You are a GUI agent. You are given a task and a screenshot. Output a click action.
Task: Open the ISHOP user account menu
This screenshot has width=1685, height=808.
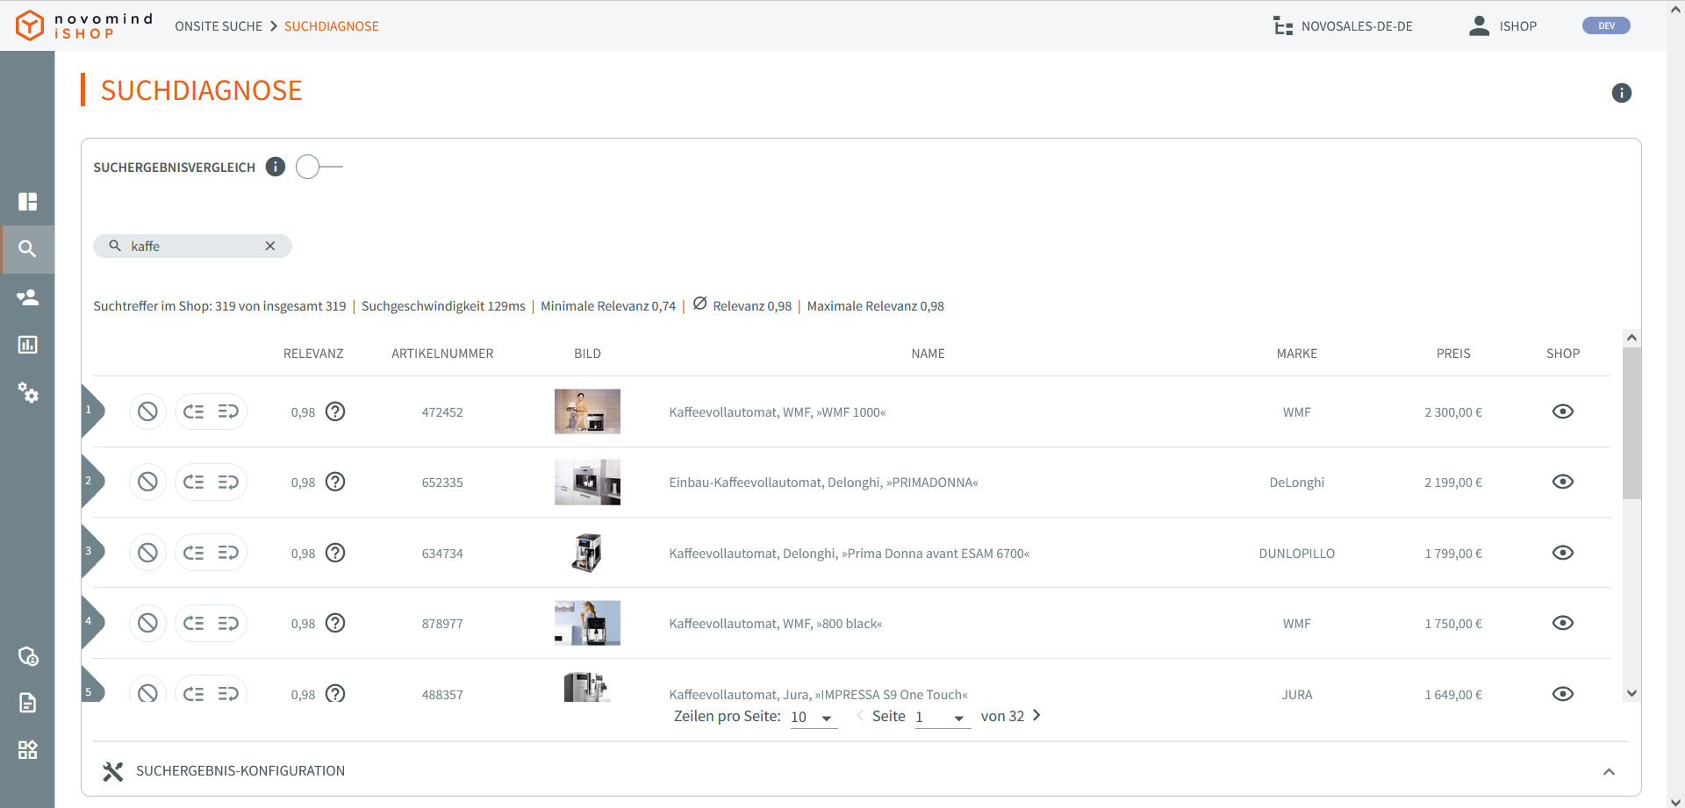1502,25
